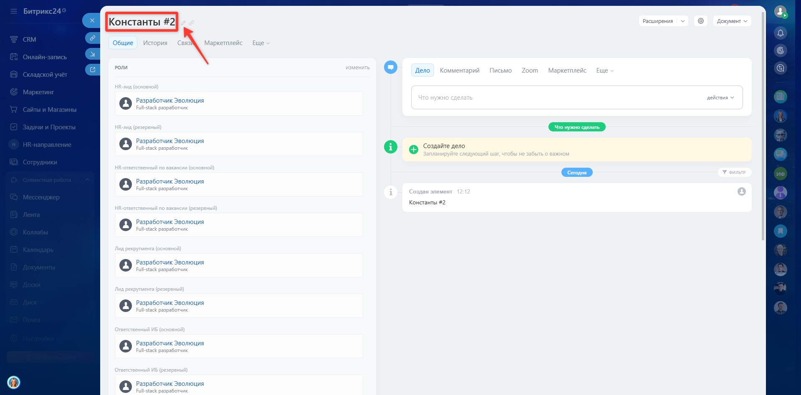Copy the link using the chain icon beside title
Image resolution: width=801 pixels, height=395 pixels.
click(x=192, y=23)
